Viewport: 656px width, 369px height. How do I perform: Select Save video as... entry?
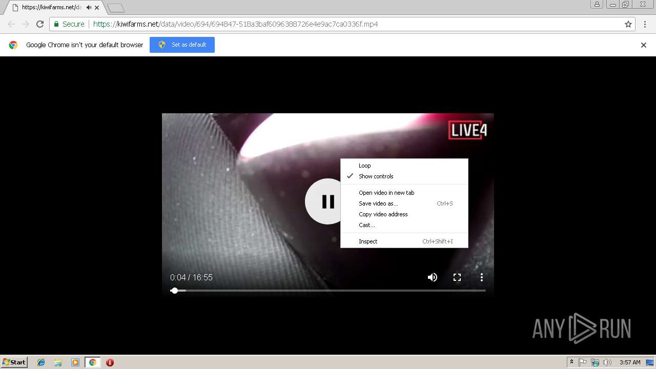(404, 203)
